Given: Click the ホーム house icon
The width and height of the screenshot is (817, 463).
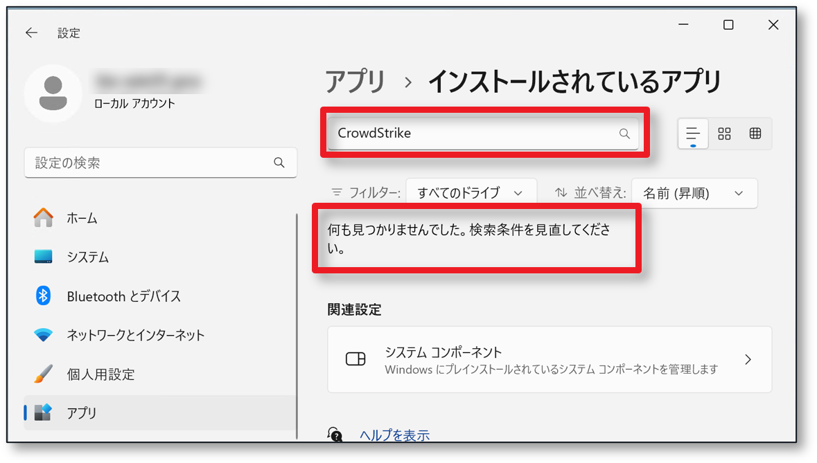Looking at the screenshot, I should pyautogui.click(x=43, y=217).
